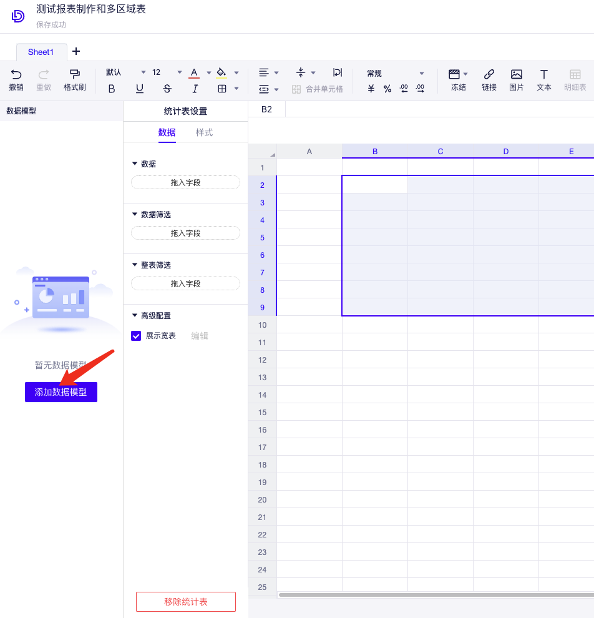Click the Undo (撤销) icon

tap(16, 74)
